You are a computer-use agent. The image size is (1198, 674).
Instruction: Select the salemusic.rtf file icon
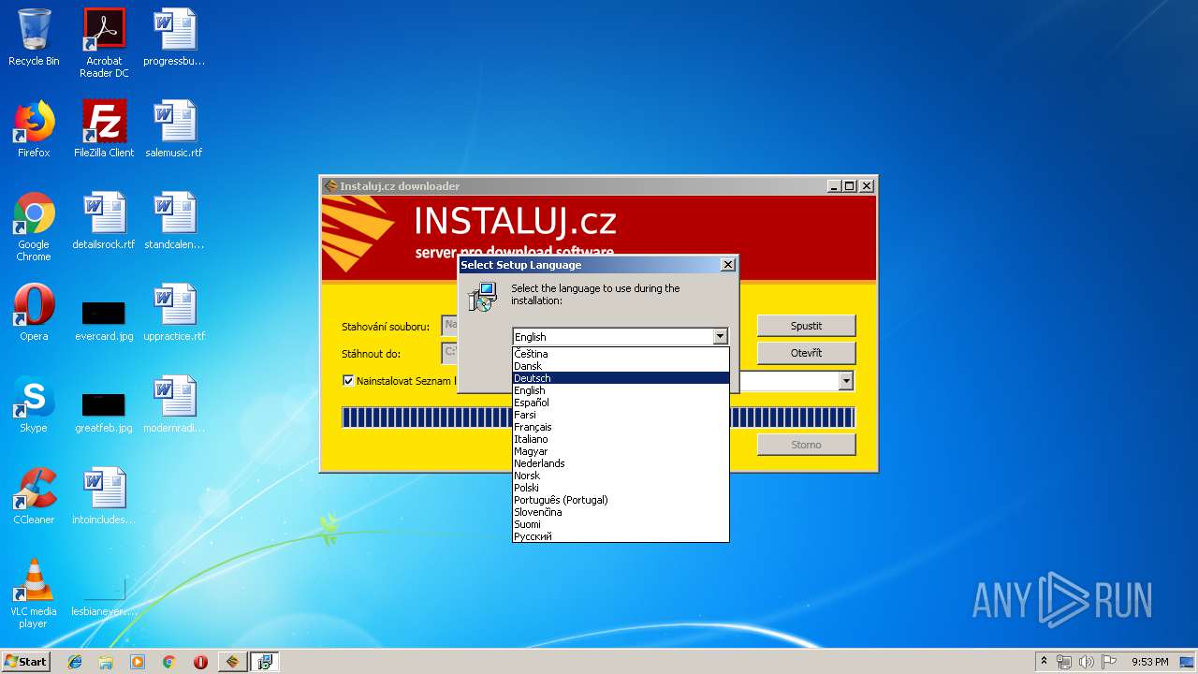(174, 129)
